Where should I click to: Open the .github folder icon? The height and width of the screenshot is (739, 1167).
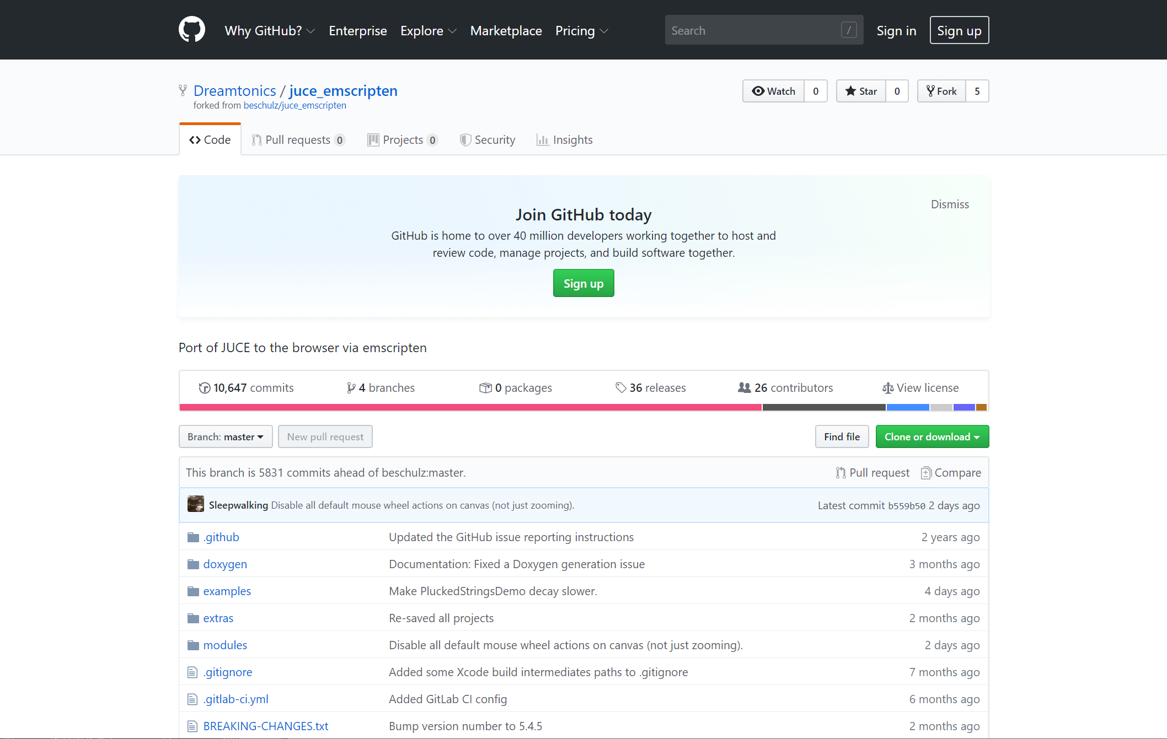(193, 537)
